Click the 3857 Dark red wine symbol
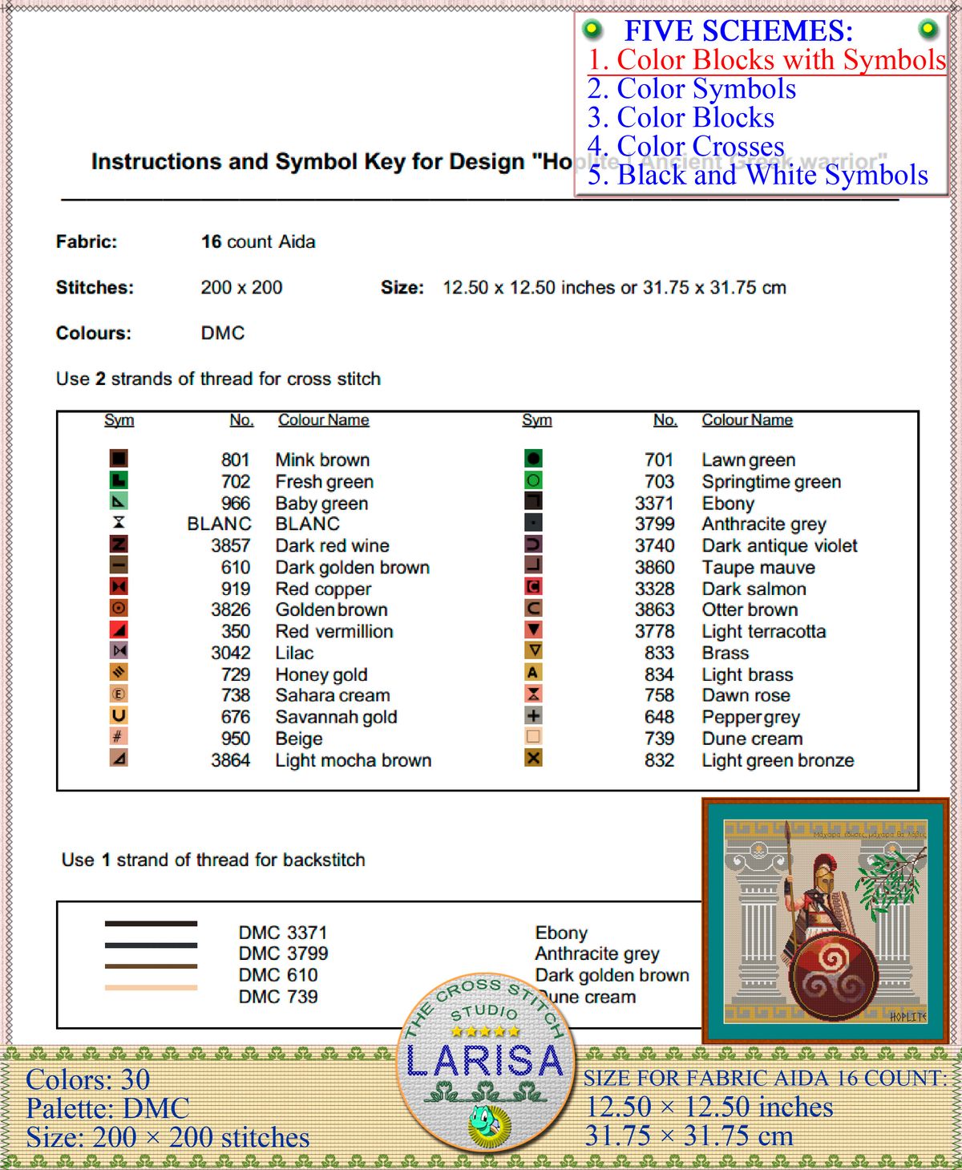 [x=119, y=545]
